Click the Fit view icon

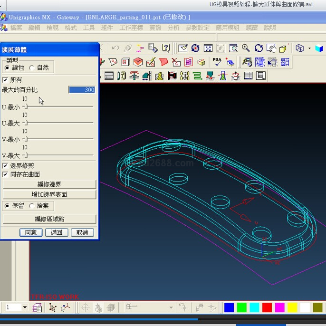208,48
